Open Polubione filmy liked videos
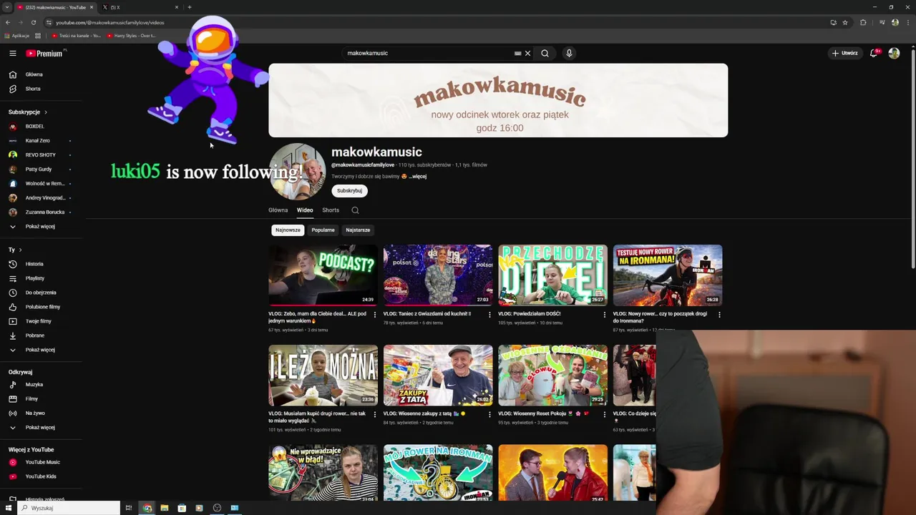Image resolution: width=916 pixels, height=515 pixels. 43,307
